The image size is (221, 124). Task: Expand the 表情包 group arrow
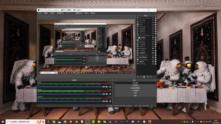pyautogui.click(x=137, y=38)
